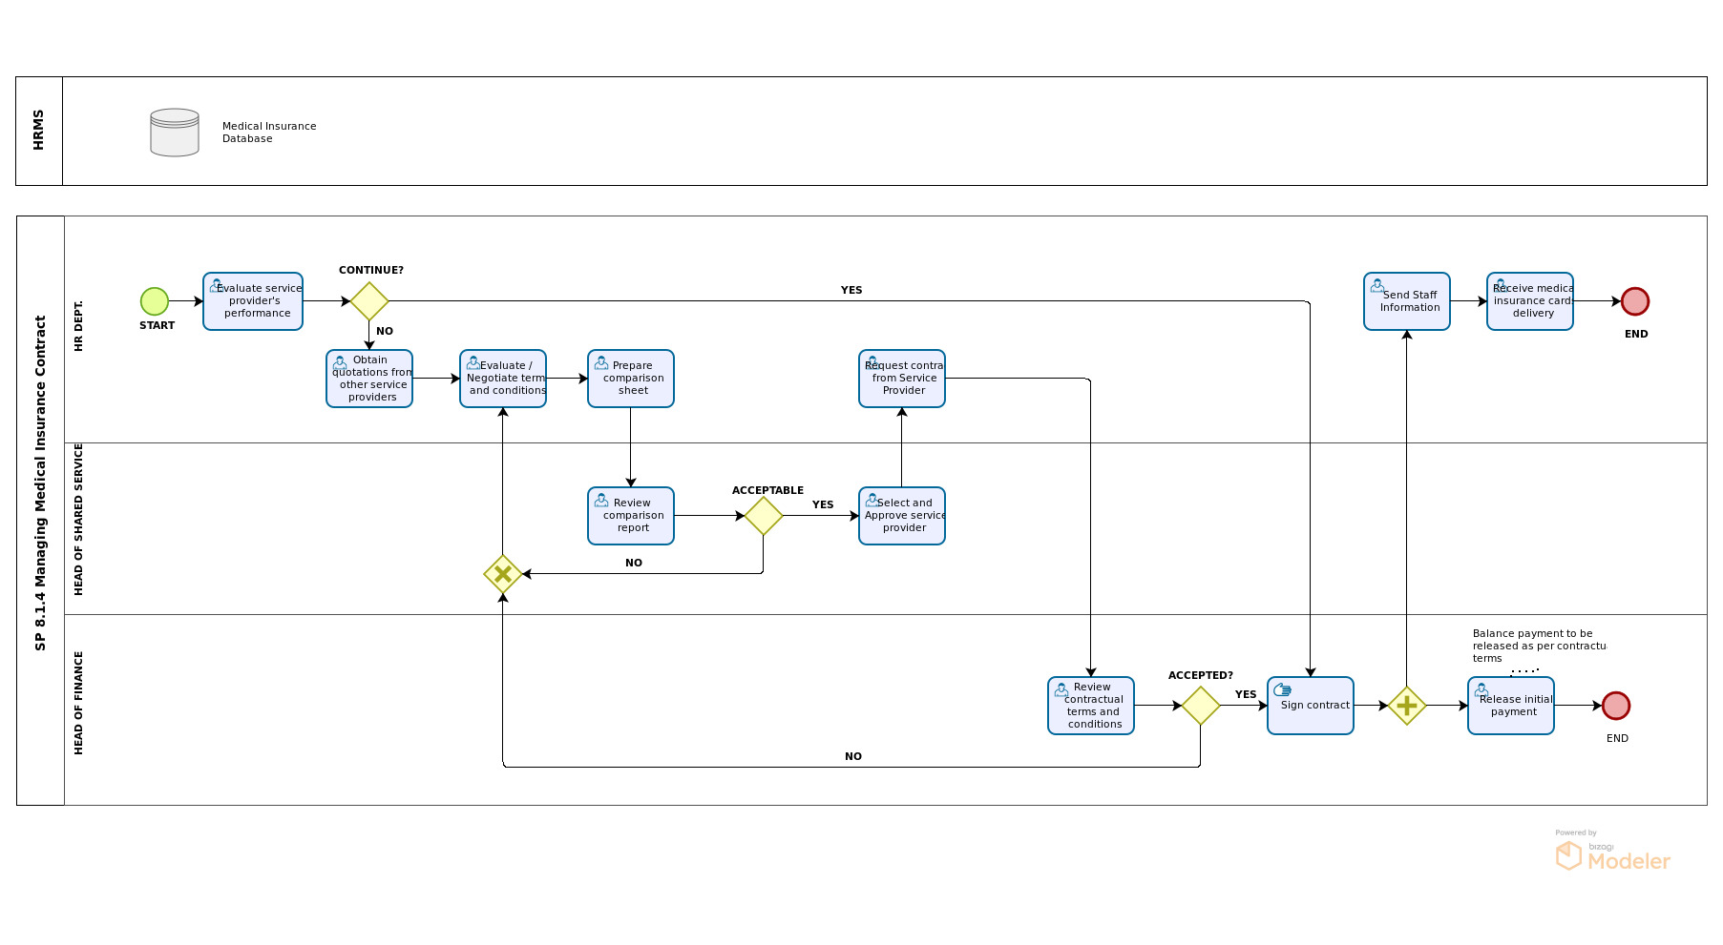Click the parallel plus gateway
1723x945 pixels.
pyautogui.click(x=1407, y=706)
